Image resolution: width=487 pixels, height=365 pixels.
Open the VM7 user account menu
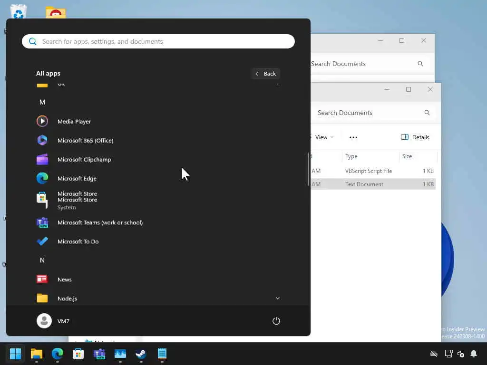click(53, 321)
